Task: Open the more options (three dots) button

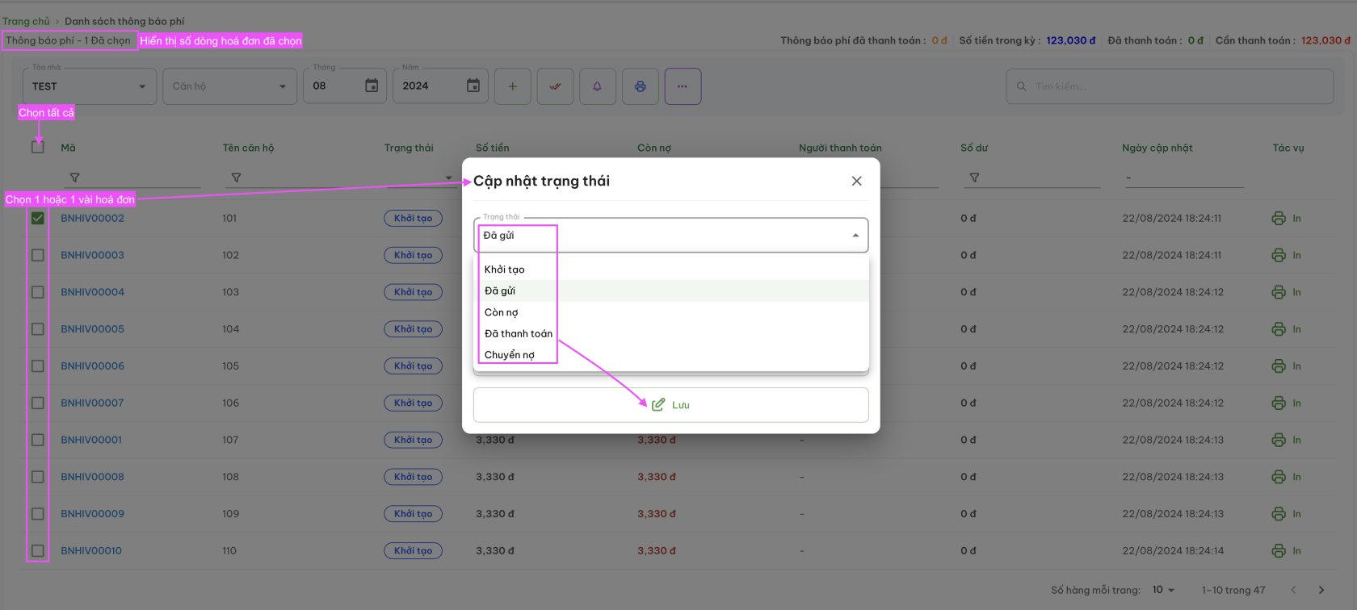Action: [x=683, y=86]
